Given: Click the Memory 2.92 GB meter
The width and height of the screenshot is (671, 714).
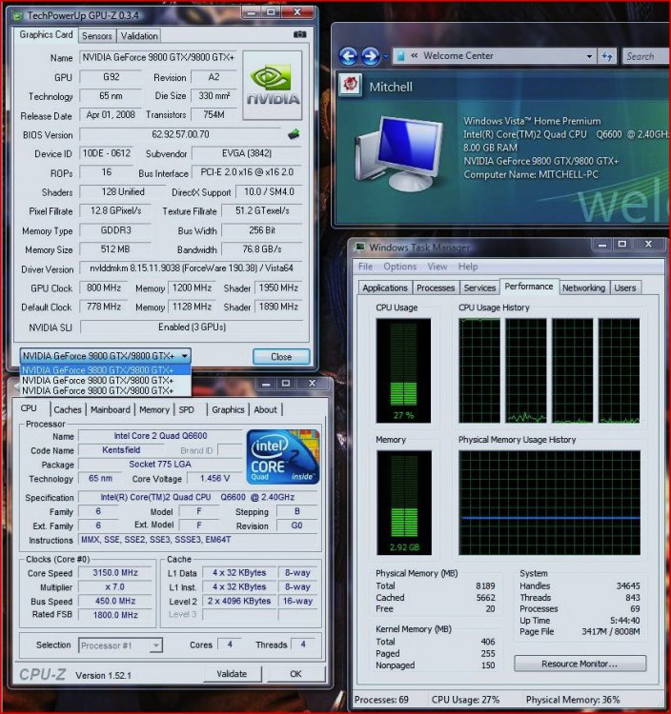Looking at the screenshot, I should click(x=404, y=503).
